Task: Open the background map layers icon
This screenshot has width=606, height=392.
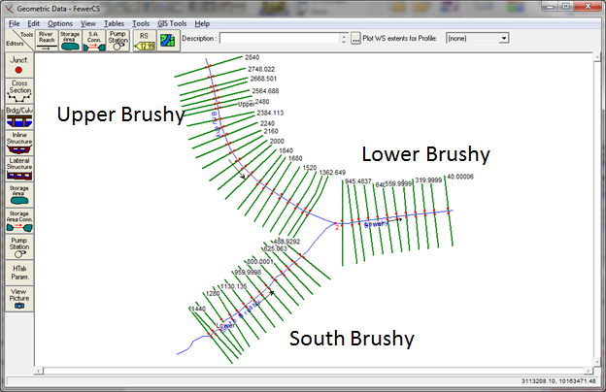Action: point(170,39)
